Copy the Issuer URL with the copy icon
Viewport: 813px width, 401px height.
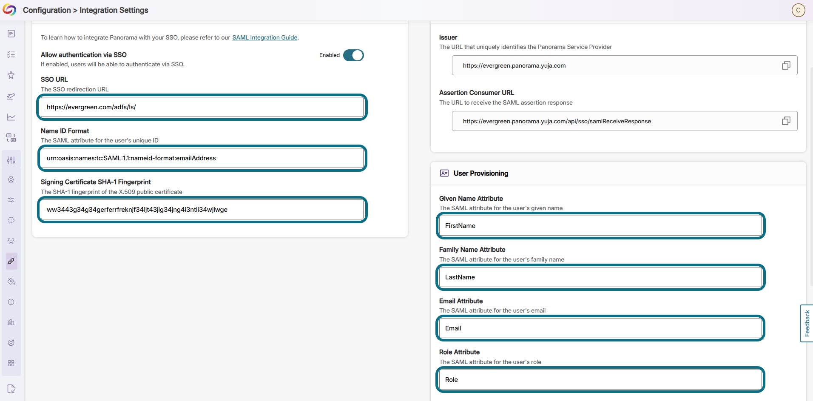[x=786, y=65]
